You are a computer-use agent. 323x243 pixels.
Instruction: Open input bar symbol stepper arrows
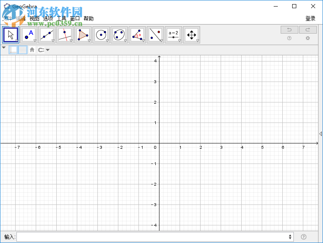[290, 237]
